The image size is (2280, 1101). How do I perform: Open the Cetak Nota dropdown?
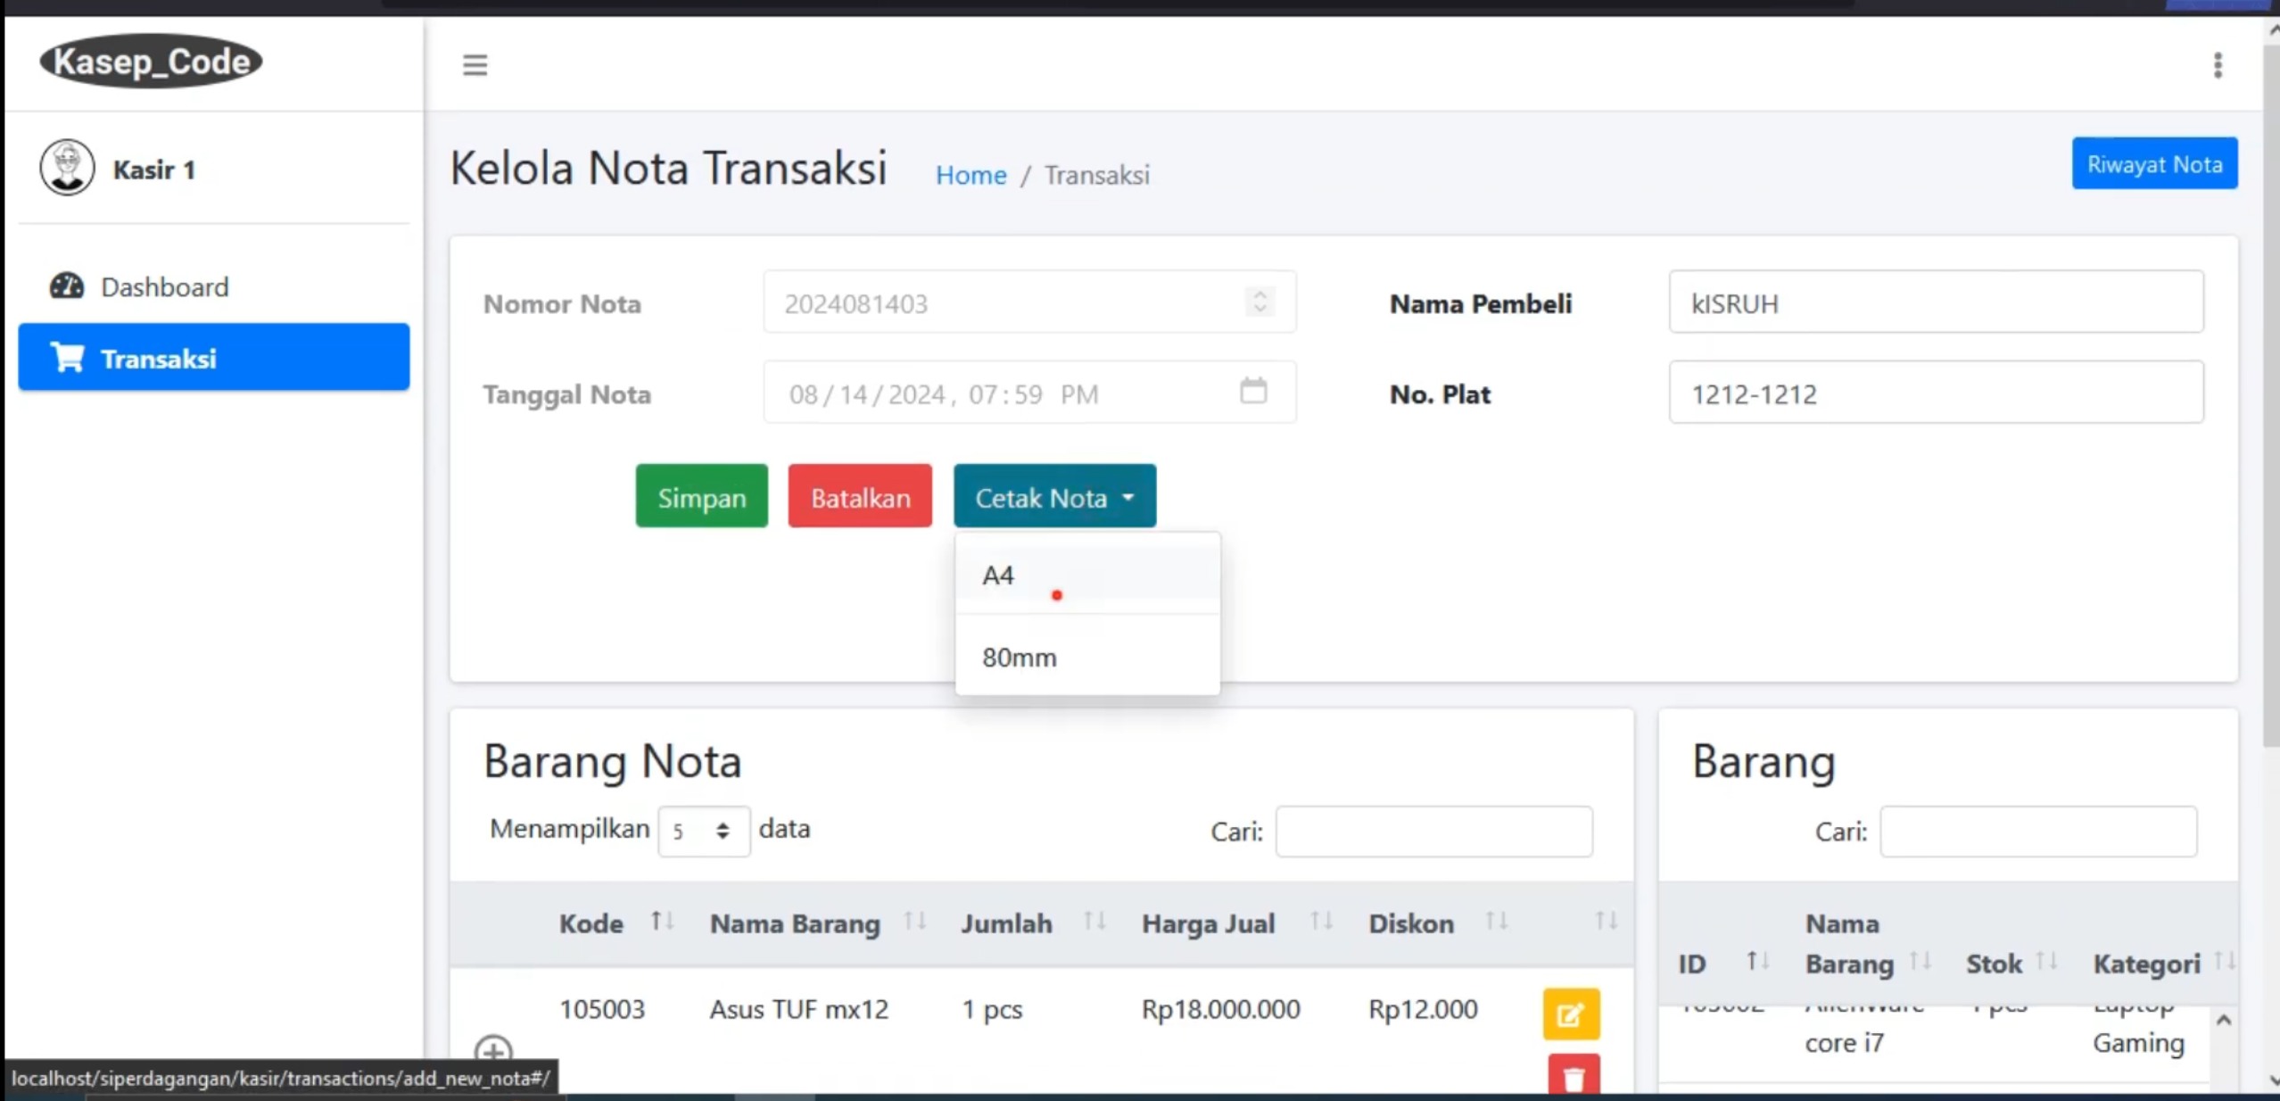coord(1054,496)
